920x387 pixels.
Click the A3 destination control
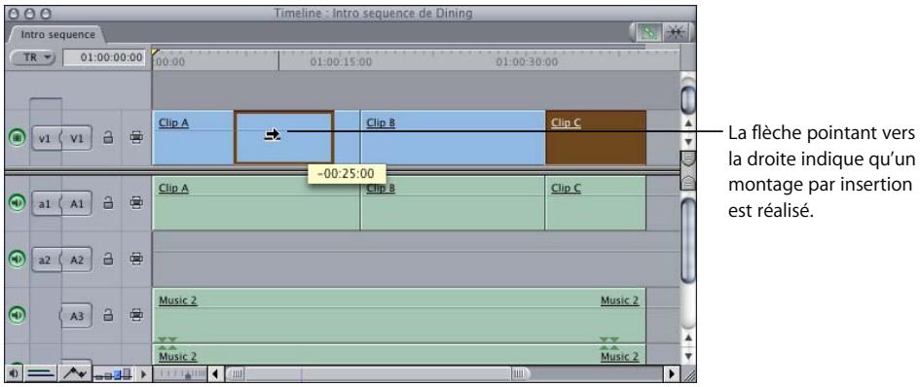78,316
